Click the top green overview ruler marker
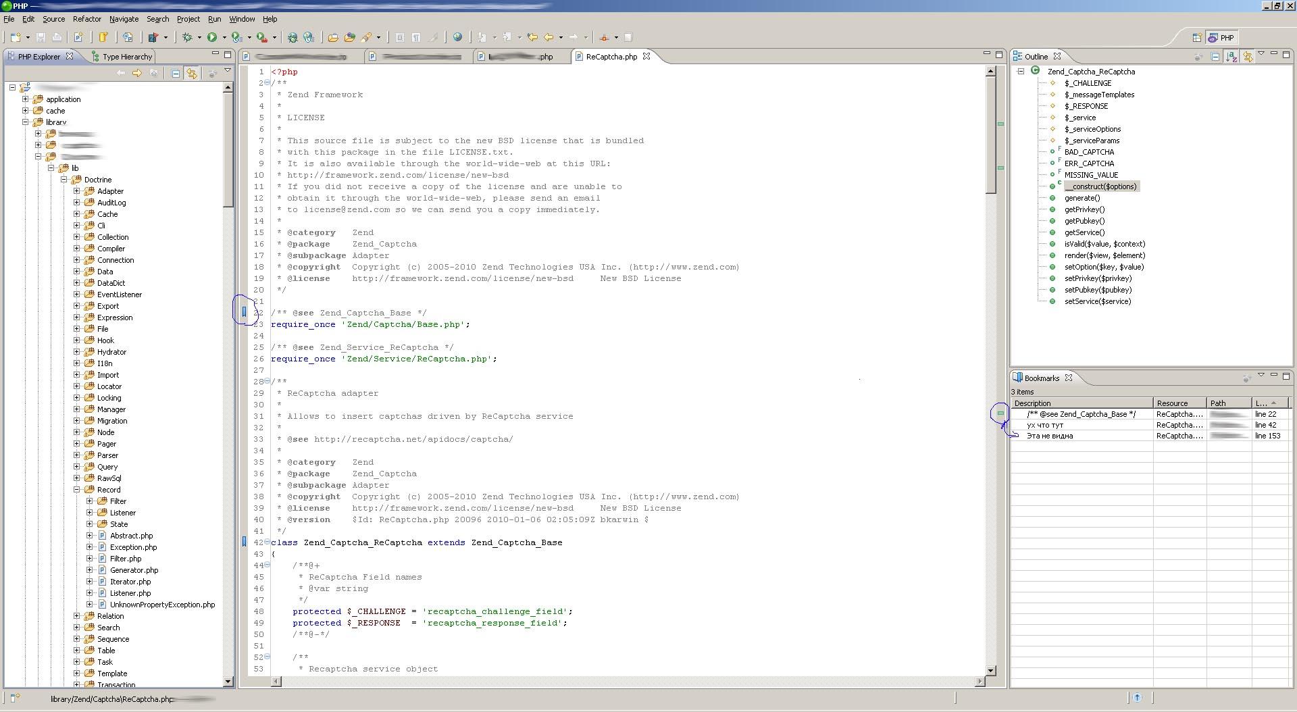1297x712 pixels. point(1000,124)
